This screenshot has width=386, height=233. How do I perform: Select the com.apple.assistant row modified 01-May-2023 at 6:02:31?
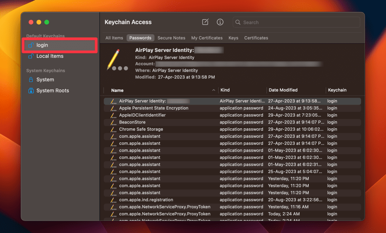(x=232, y=164)
